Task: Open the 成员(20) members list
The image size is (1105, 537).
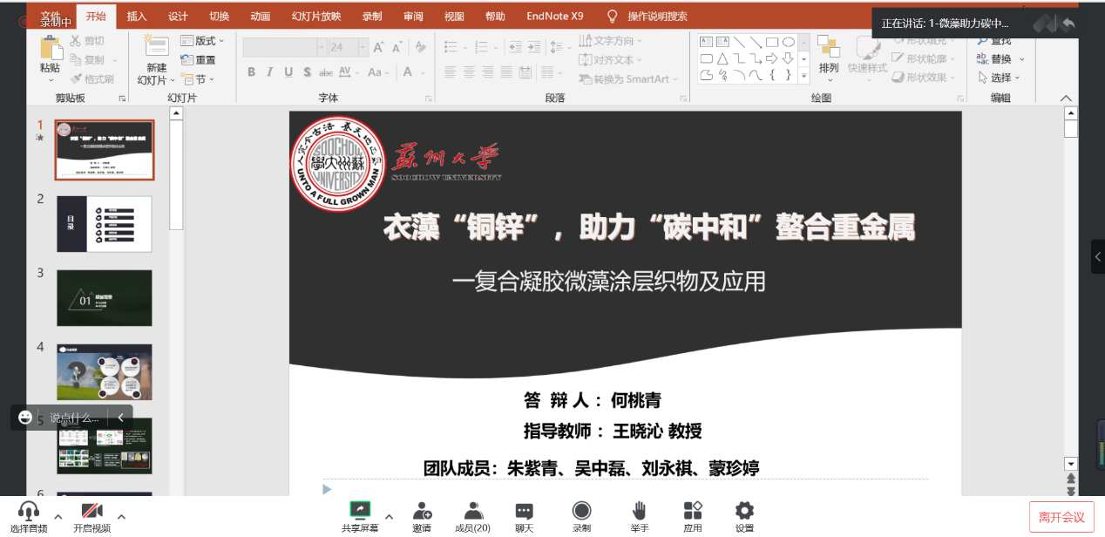Action: point(472,511)
